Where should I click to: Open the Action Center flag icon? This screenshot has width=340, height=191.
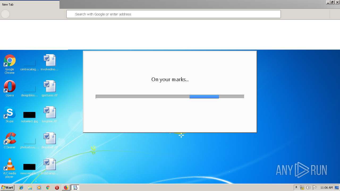pyautogui.click(x=315, y=188)
